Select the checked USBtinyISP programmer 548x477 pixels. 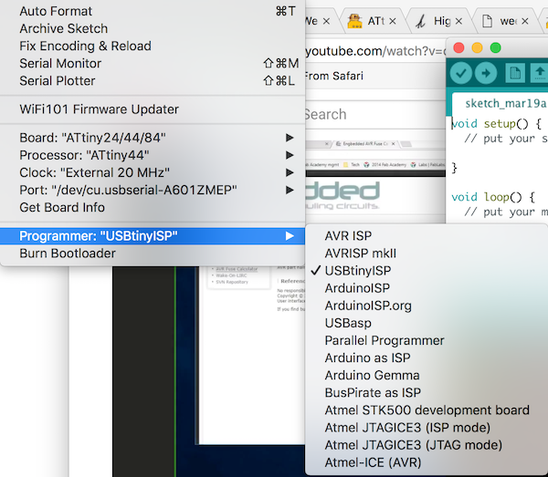click(427, 271)
